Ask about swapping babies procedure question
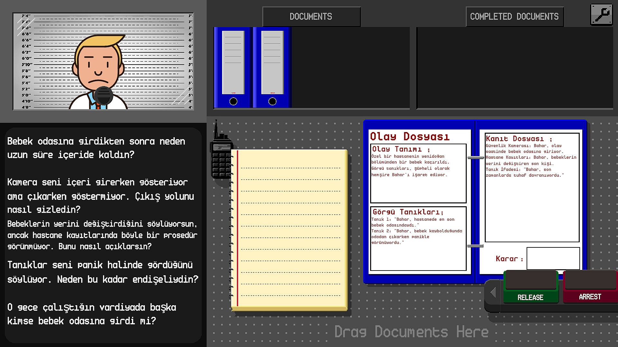This screenshot has height=347, width=618. tap(102, 235)
